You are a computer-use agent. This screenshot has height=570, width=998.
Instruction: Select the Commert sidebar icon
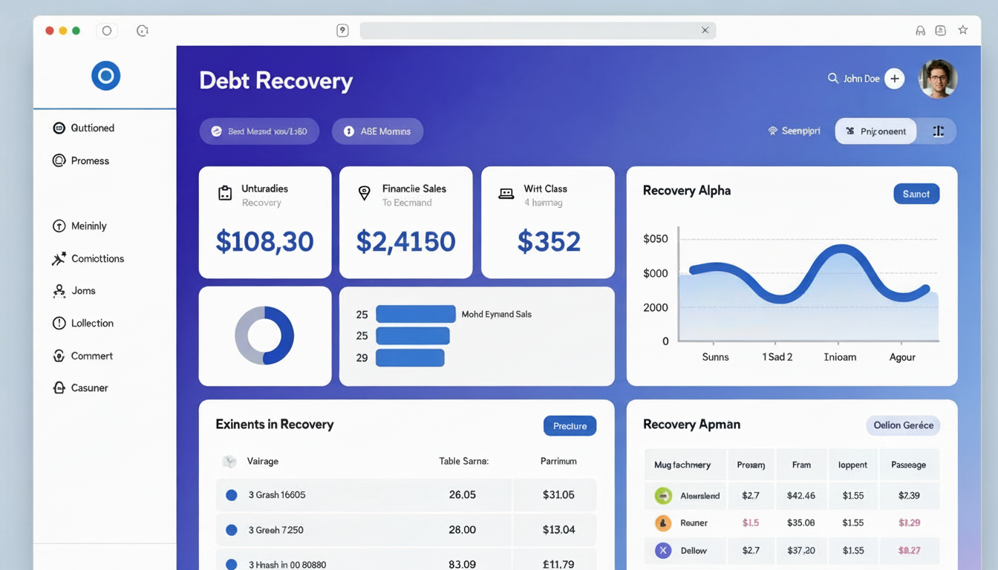click(x=59, y=356)
